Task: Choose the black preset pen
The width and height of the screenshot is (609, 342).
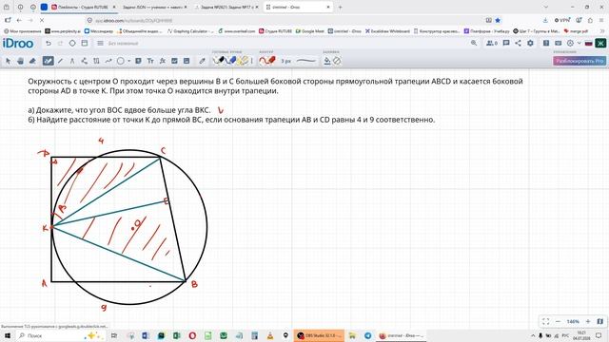Action: point(220,61)
